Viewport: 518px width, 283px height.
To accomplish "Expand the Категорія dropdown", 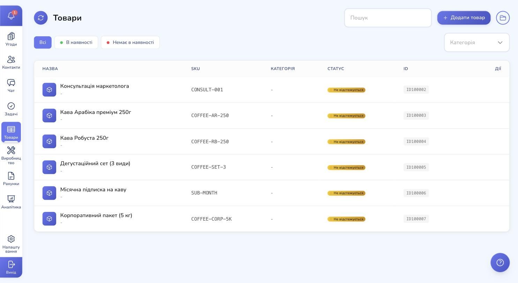I will (477, 43).
